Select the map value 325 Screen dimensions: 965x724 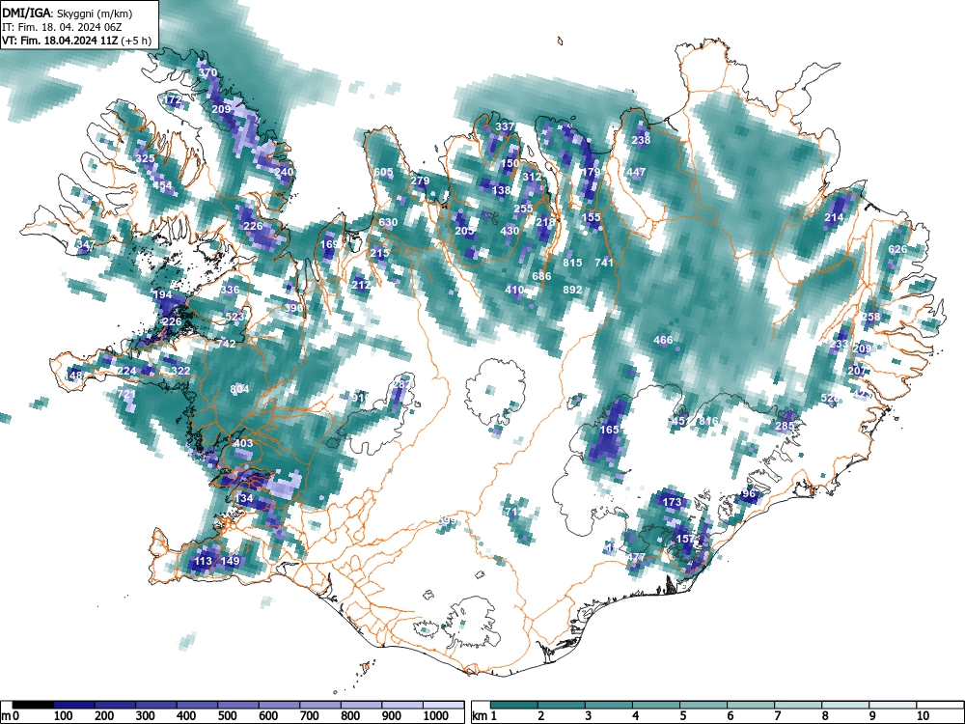point(146,159)
